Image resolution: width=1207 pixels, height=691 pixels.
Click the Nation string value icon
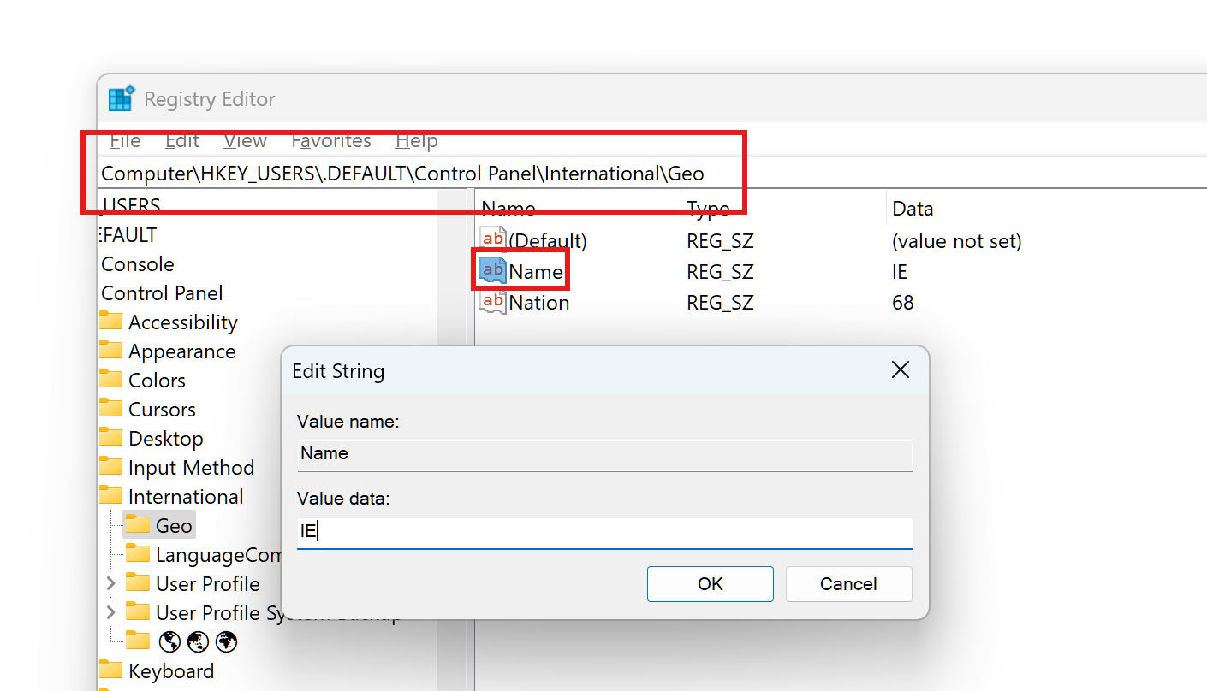click(493, 302)
